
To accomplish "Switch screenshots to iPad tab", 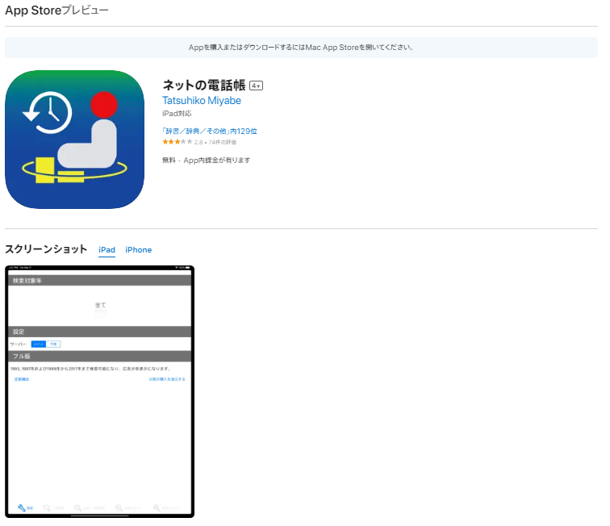I will tap(107, 250).
